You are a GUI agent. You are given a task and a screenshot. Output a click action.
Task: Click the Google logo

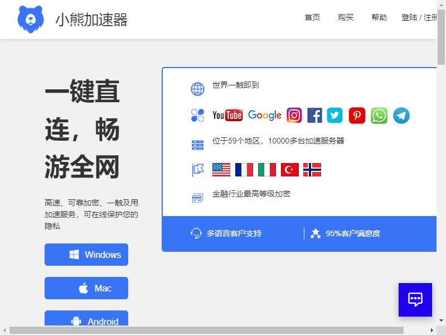coord(264,116)
